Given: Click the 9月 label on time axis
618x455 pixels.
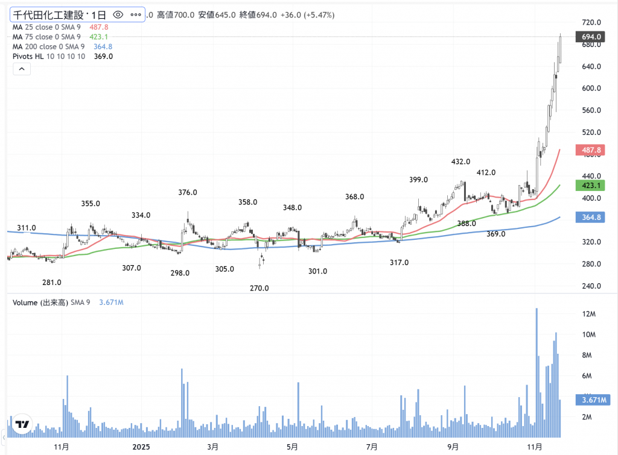Looking at the screenshot, I should [x=452, y=447].
